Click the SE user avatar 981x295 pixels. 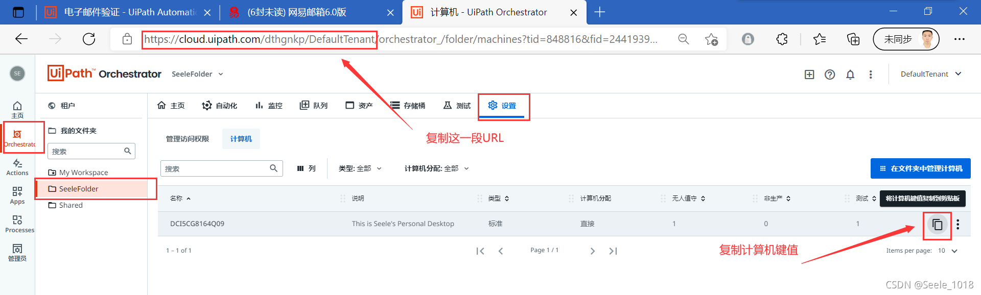tap(17, 73)
